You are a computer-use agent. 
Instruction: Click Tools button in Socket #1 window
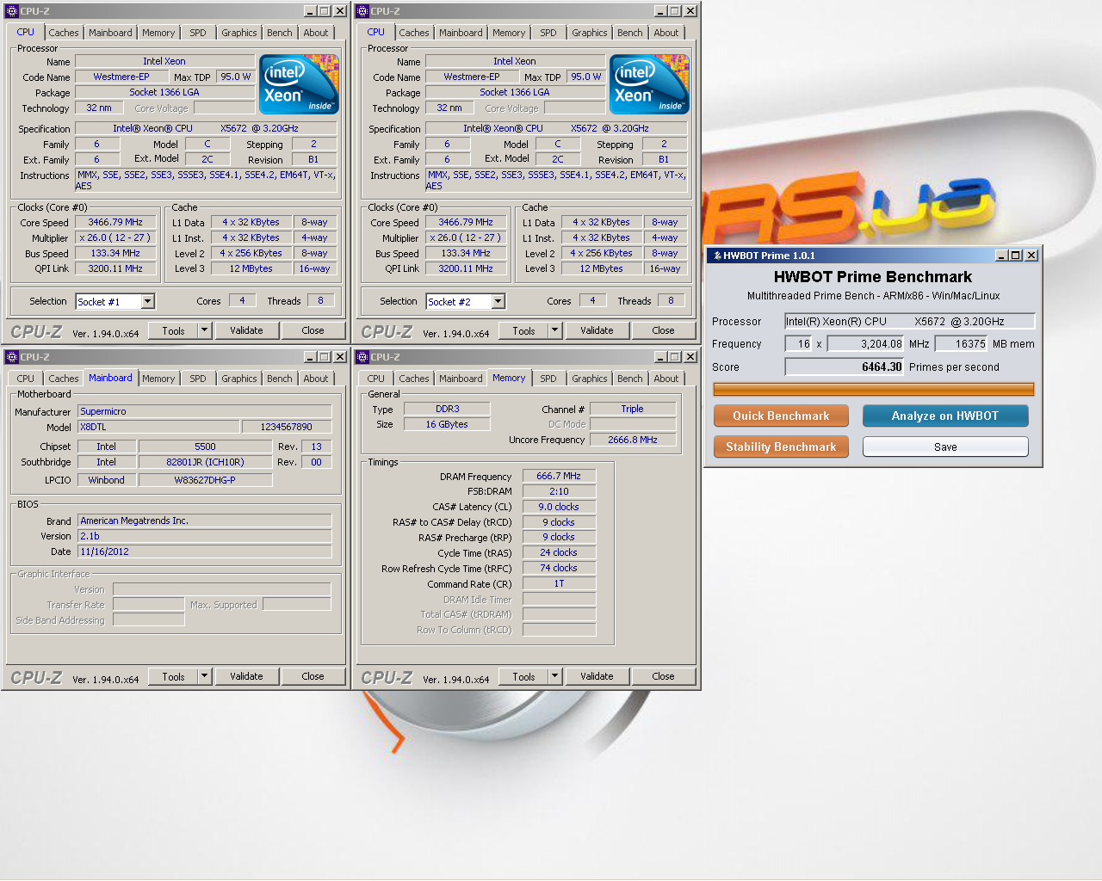[173, 330]
